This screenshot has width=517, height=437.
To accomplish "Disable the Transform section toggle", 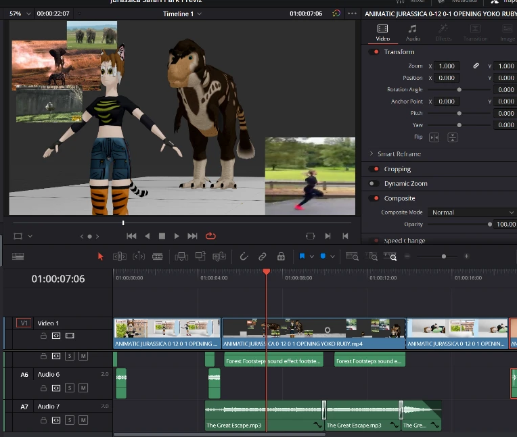I will point(374,52).
